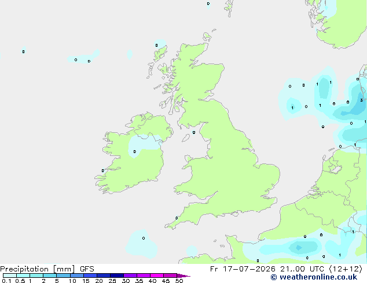Click the 0 value at Cornwall's western tip
367x283 pixels.
click(x=177, y=218)
